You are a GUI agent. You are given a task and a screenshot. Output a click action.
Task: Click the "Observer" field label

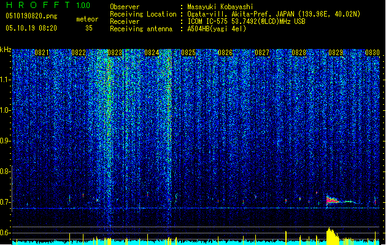click(125, 7)
